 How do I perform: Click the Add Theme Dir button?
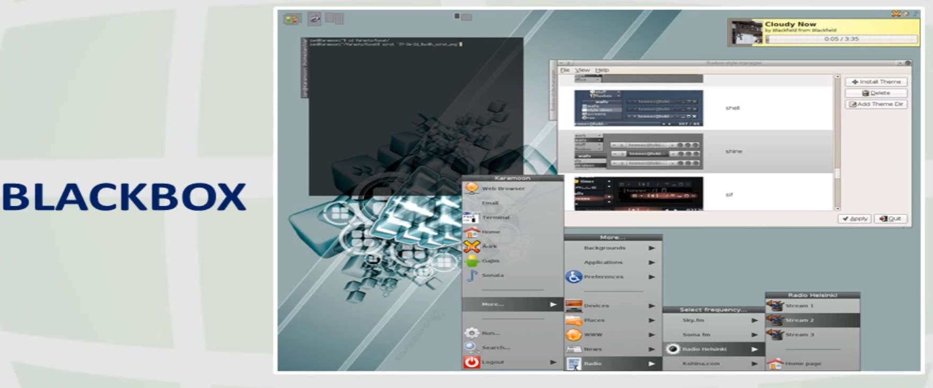coord(876,104)
